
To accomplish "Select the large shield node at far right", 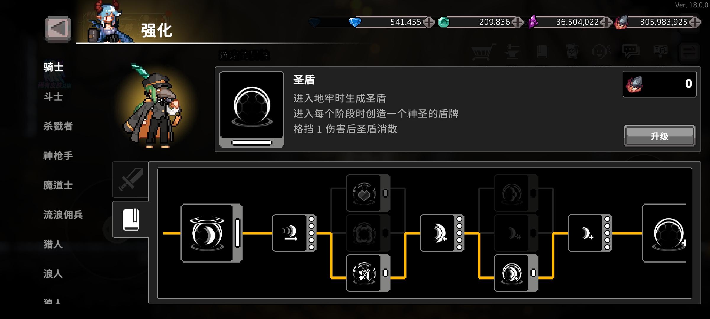I will pyautogui.click(x=665, y=233).
